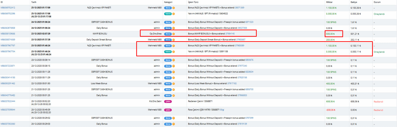
Task: Click orange icon in Freespin 6850676 row
Action: 174,60
